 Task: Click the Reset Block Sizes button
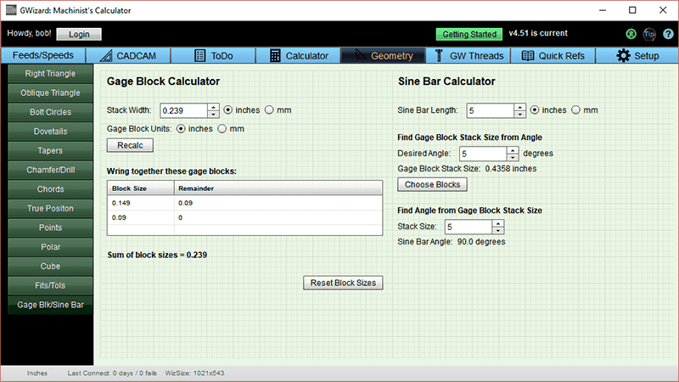[x=343, y=283]
